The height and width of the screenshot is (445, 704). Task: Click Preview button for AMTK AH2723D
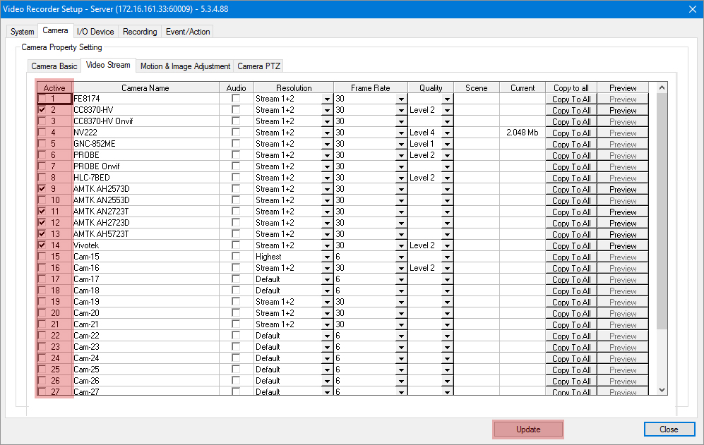623,224
